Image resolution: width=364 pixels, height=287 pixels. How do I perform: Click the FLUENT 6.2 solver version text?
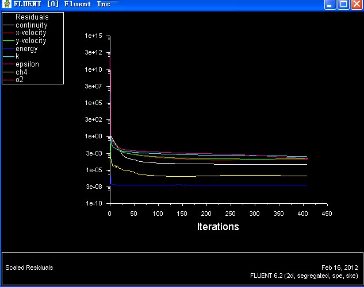304,276
